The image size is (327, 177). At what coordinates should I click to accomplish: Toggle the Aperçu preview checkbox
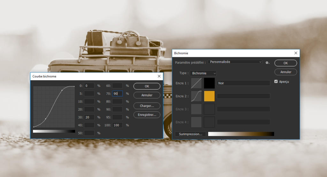tap(276, 81)
